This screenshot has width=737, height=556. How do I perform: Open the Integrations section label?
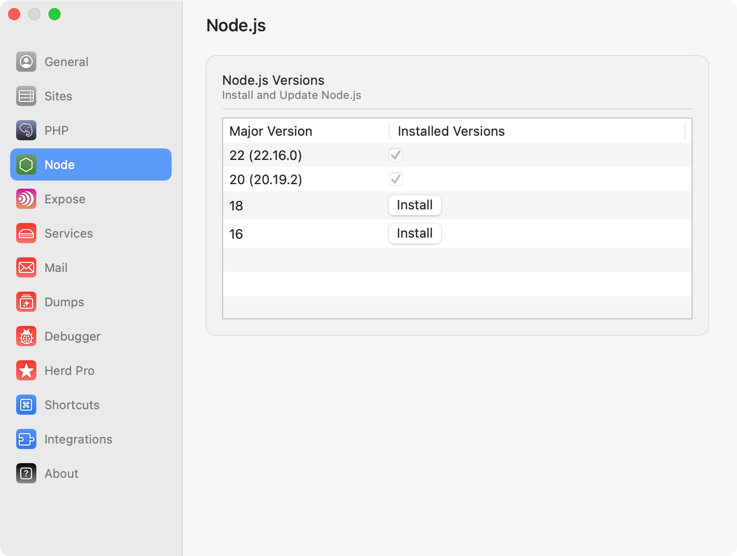click(x=79, y=439)
